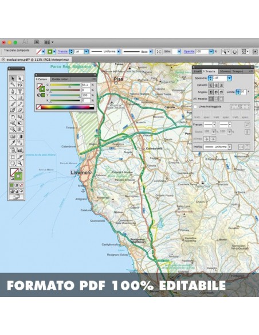Select the Gradient tool
The width and height of the screenshot is (259, 335).
pos(20,137)
